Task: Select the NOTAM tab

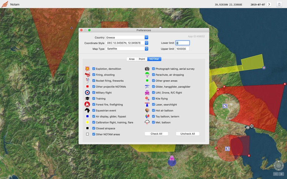Action: [x=154, y=59]
